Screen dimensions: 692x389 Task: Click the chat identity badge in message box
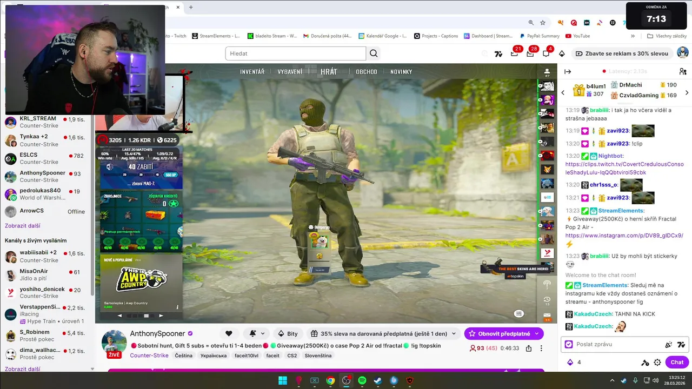click(x=569, y=344)
